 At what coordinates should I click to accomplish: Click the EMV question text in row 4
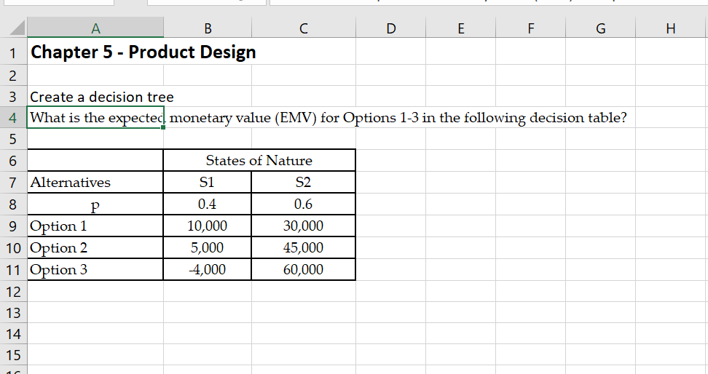point(329,118)
